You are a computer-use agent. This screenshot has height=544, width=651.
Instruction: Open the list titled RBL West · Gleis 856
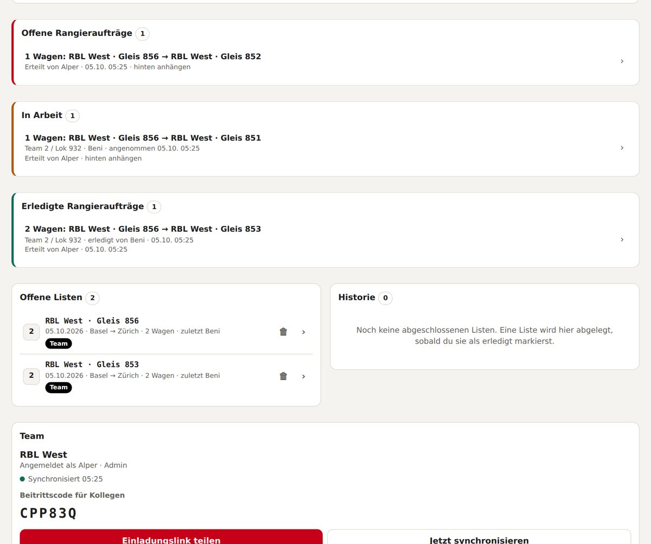coord(166,332)
